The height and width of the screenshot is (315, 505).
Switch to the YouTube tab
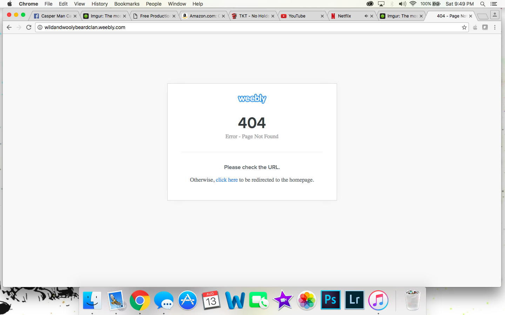tap(302, 16)
